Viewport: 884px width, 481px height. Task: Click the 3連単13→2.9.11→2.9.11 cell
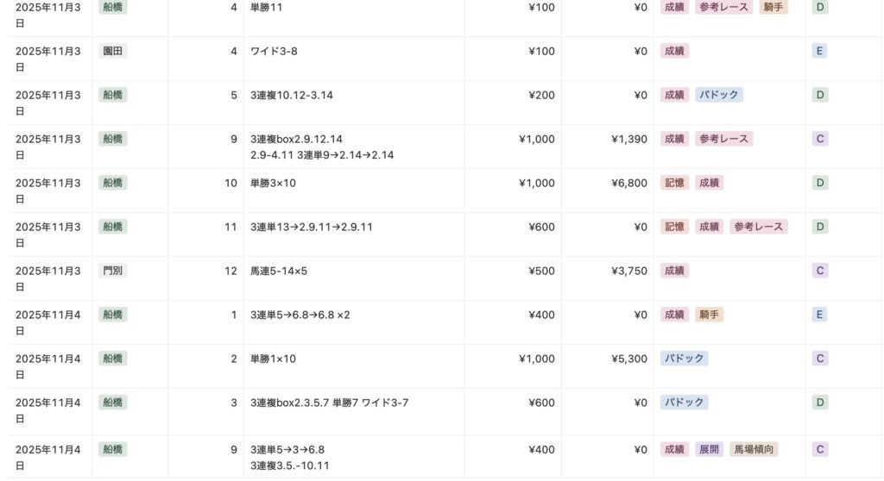click(311, 227)
